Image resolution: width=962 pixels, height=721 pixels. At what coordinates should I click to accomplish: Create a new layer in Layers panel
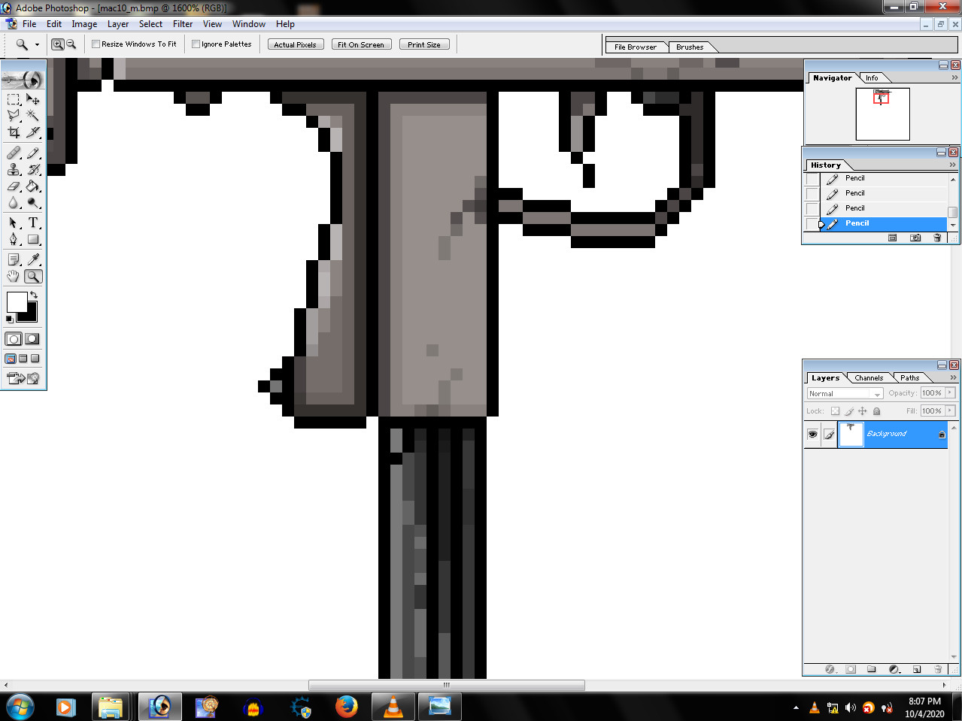pyautogui.click(x=917, y=669)
